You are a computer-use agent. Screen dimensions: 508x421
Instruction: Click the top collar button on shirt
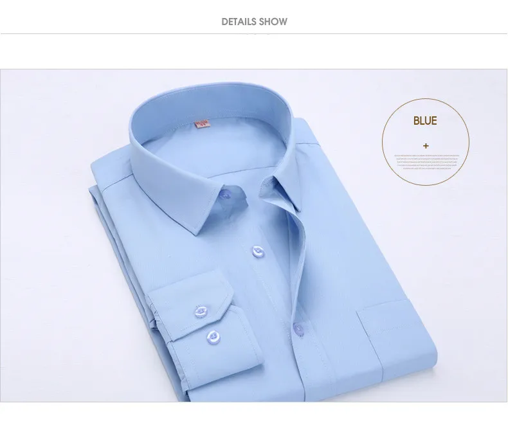(225, 195)
